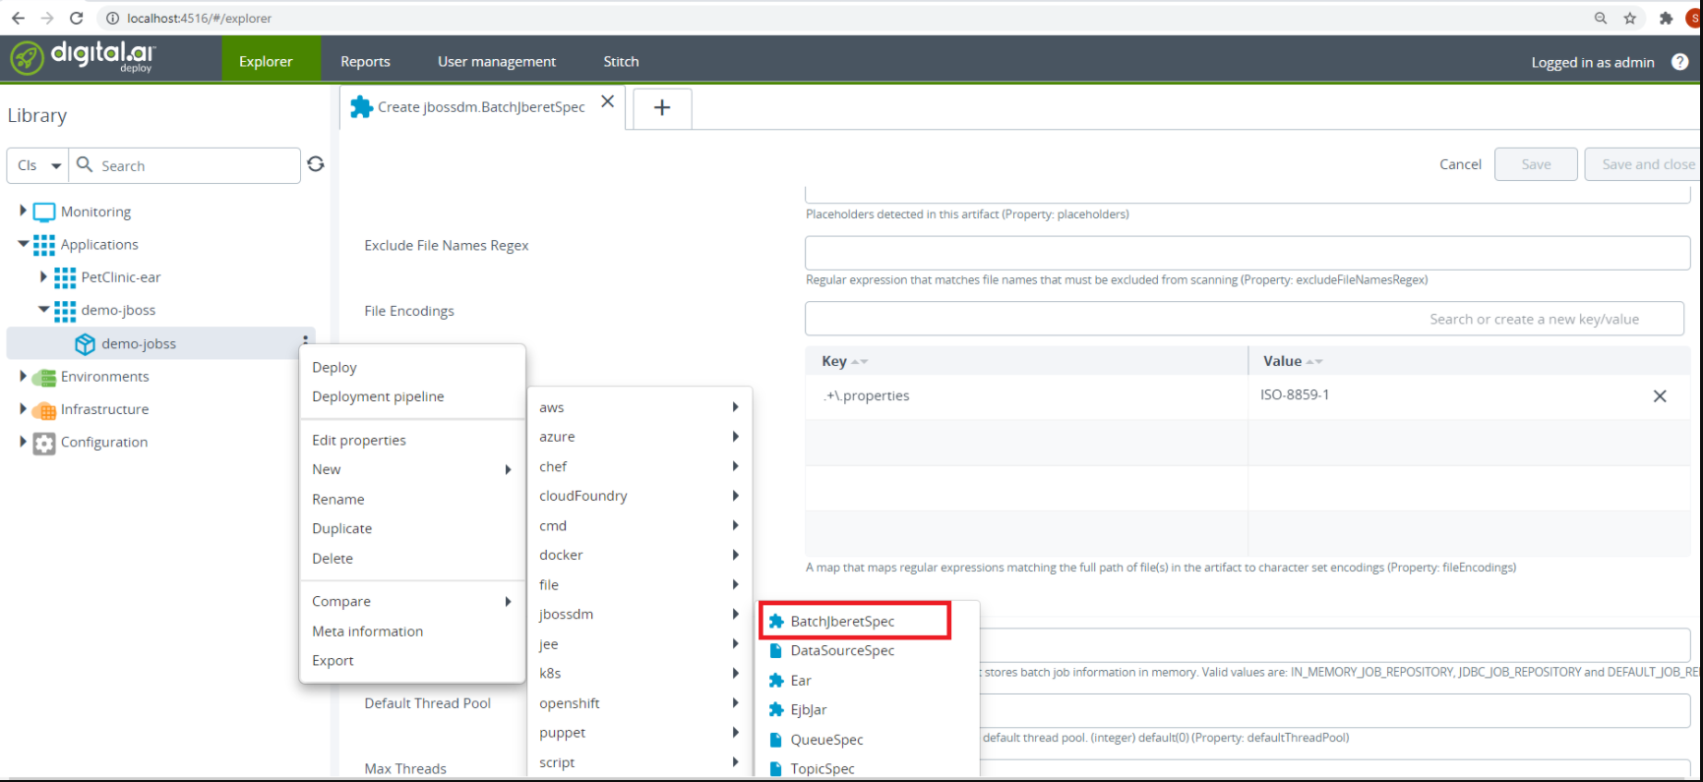This screenshot has height=782, width=1703.
Task: Click the Applications grid icon
Action: pos(44,244)
